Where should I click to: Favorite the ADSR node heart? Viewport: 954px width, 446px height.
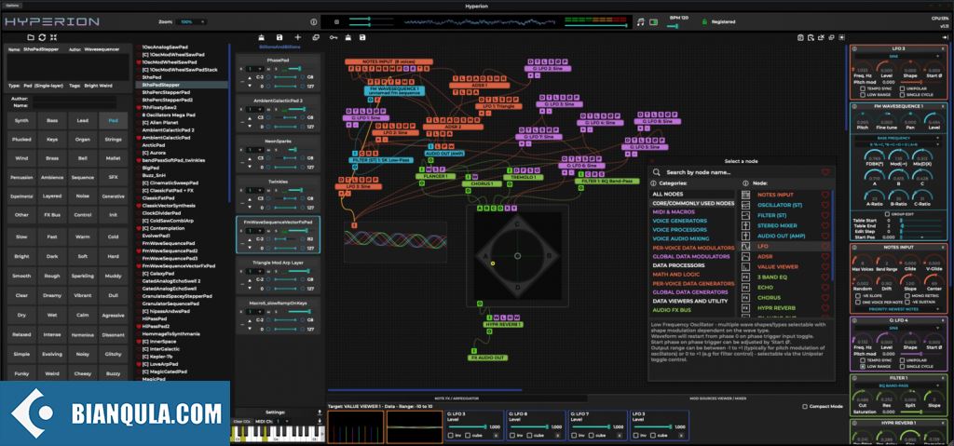click(825, 257)
